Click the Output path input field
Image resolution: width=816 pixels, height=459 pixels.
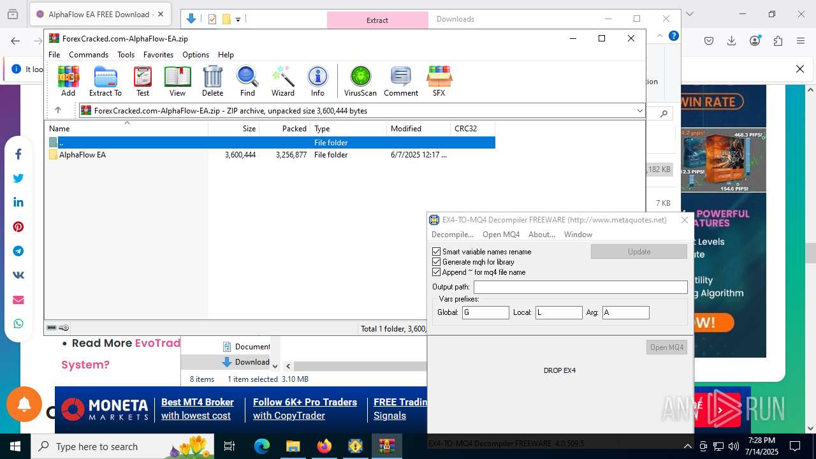(x=581, y=288)
